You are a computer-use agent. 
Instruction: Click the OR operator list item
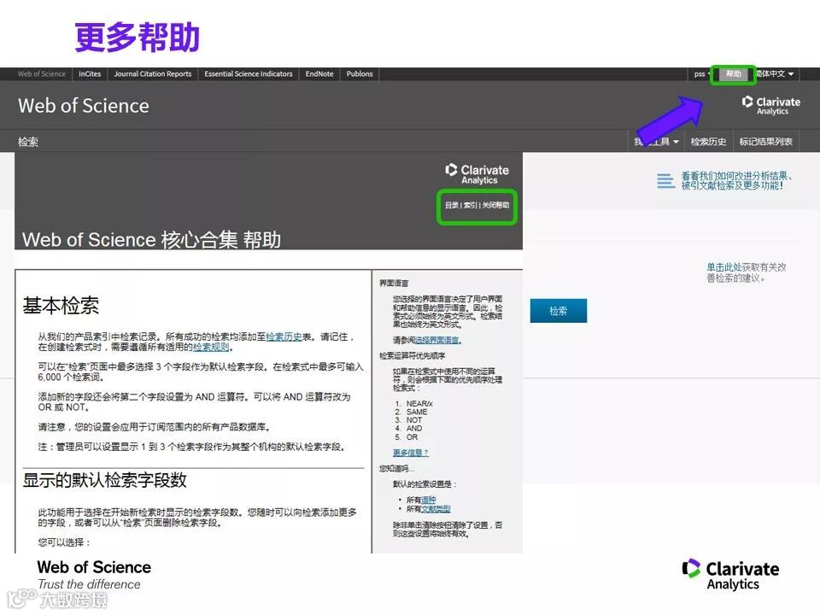pos(412,437)
